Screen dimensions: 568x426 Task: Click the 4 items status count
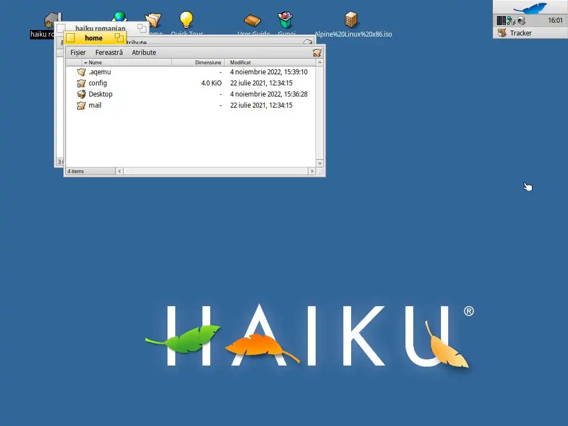(x=75, y=171)
